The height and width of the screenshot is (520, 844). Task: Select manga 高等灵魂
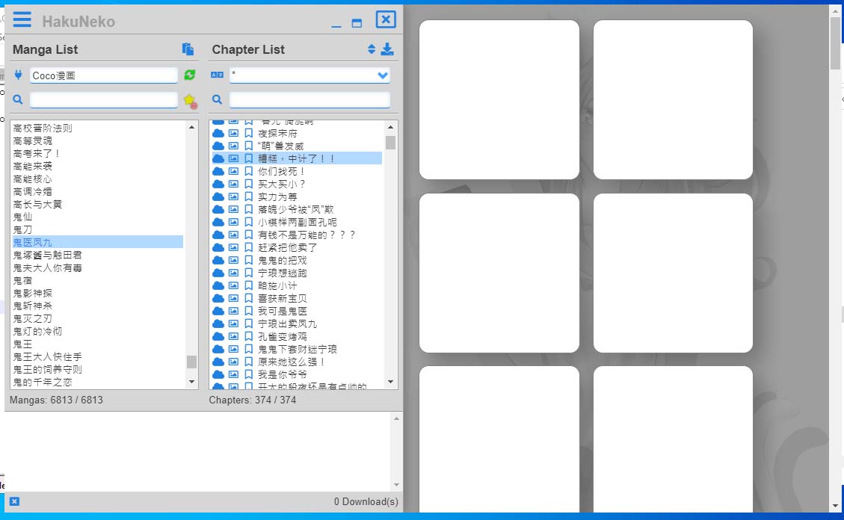pos(33,141)
